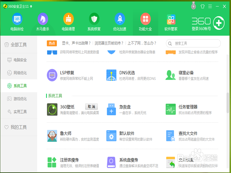Click 查找大文件 tool title text
Viewport: 231px width, 173px height.
pyautogui.click(x=188, y=133)
